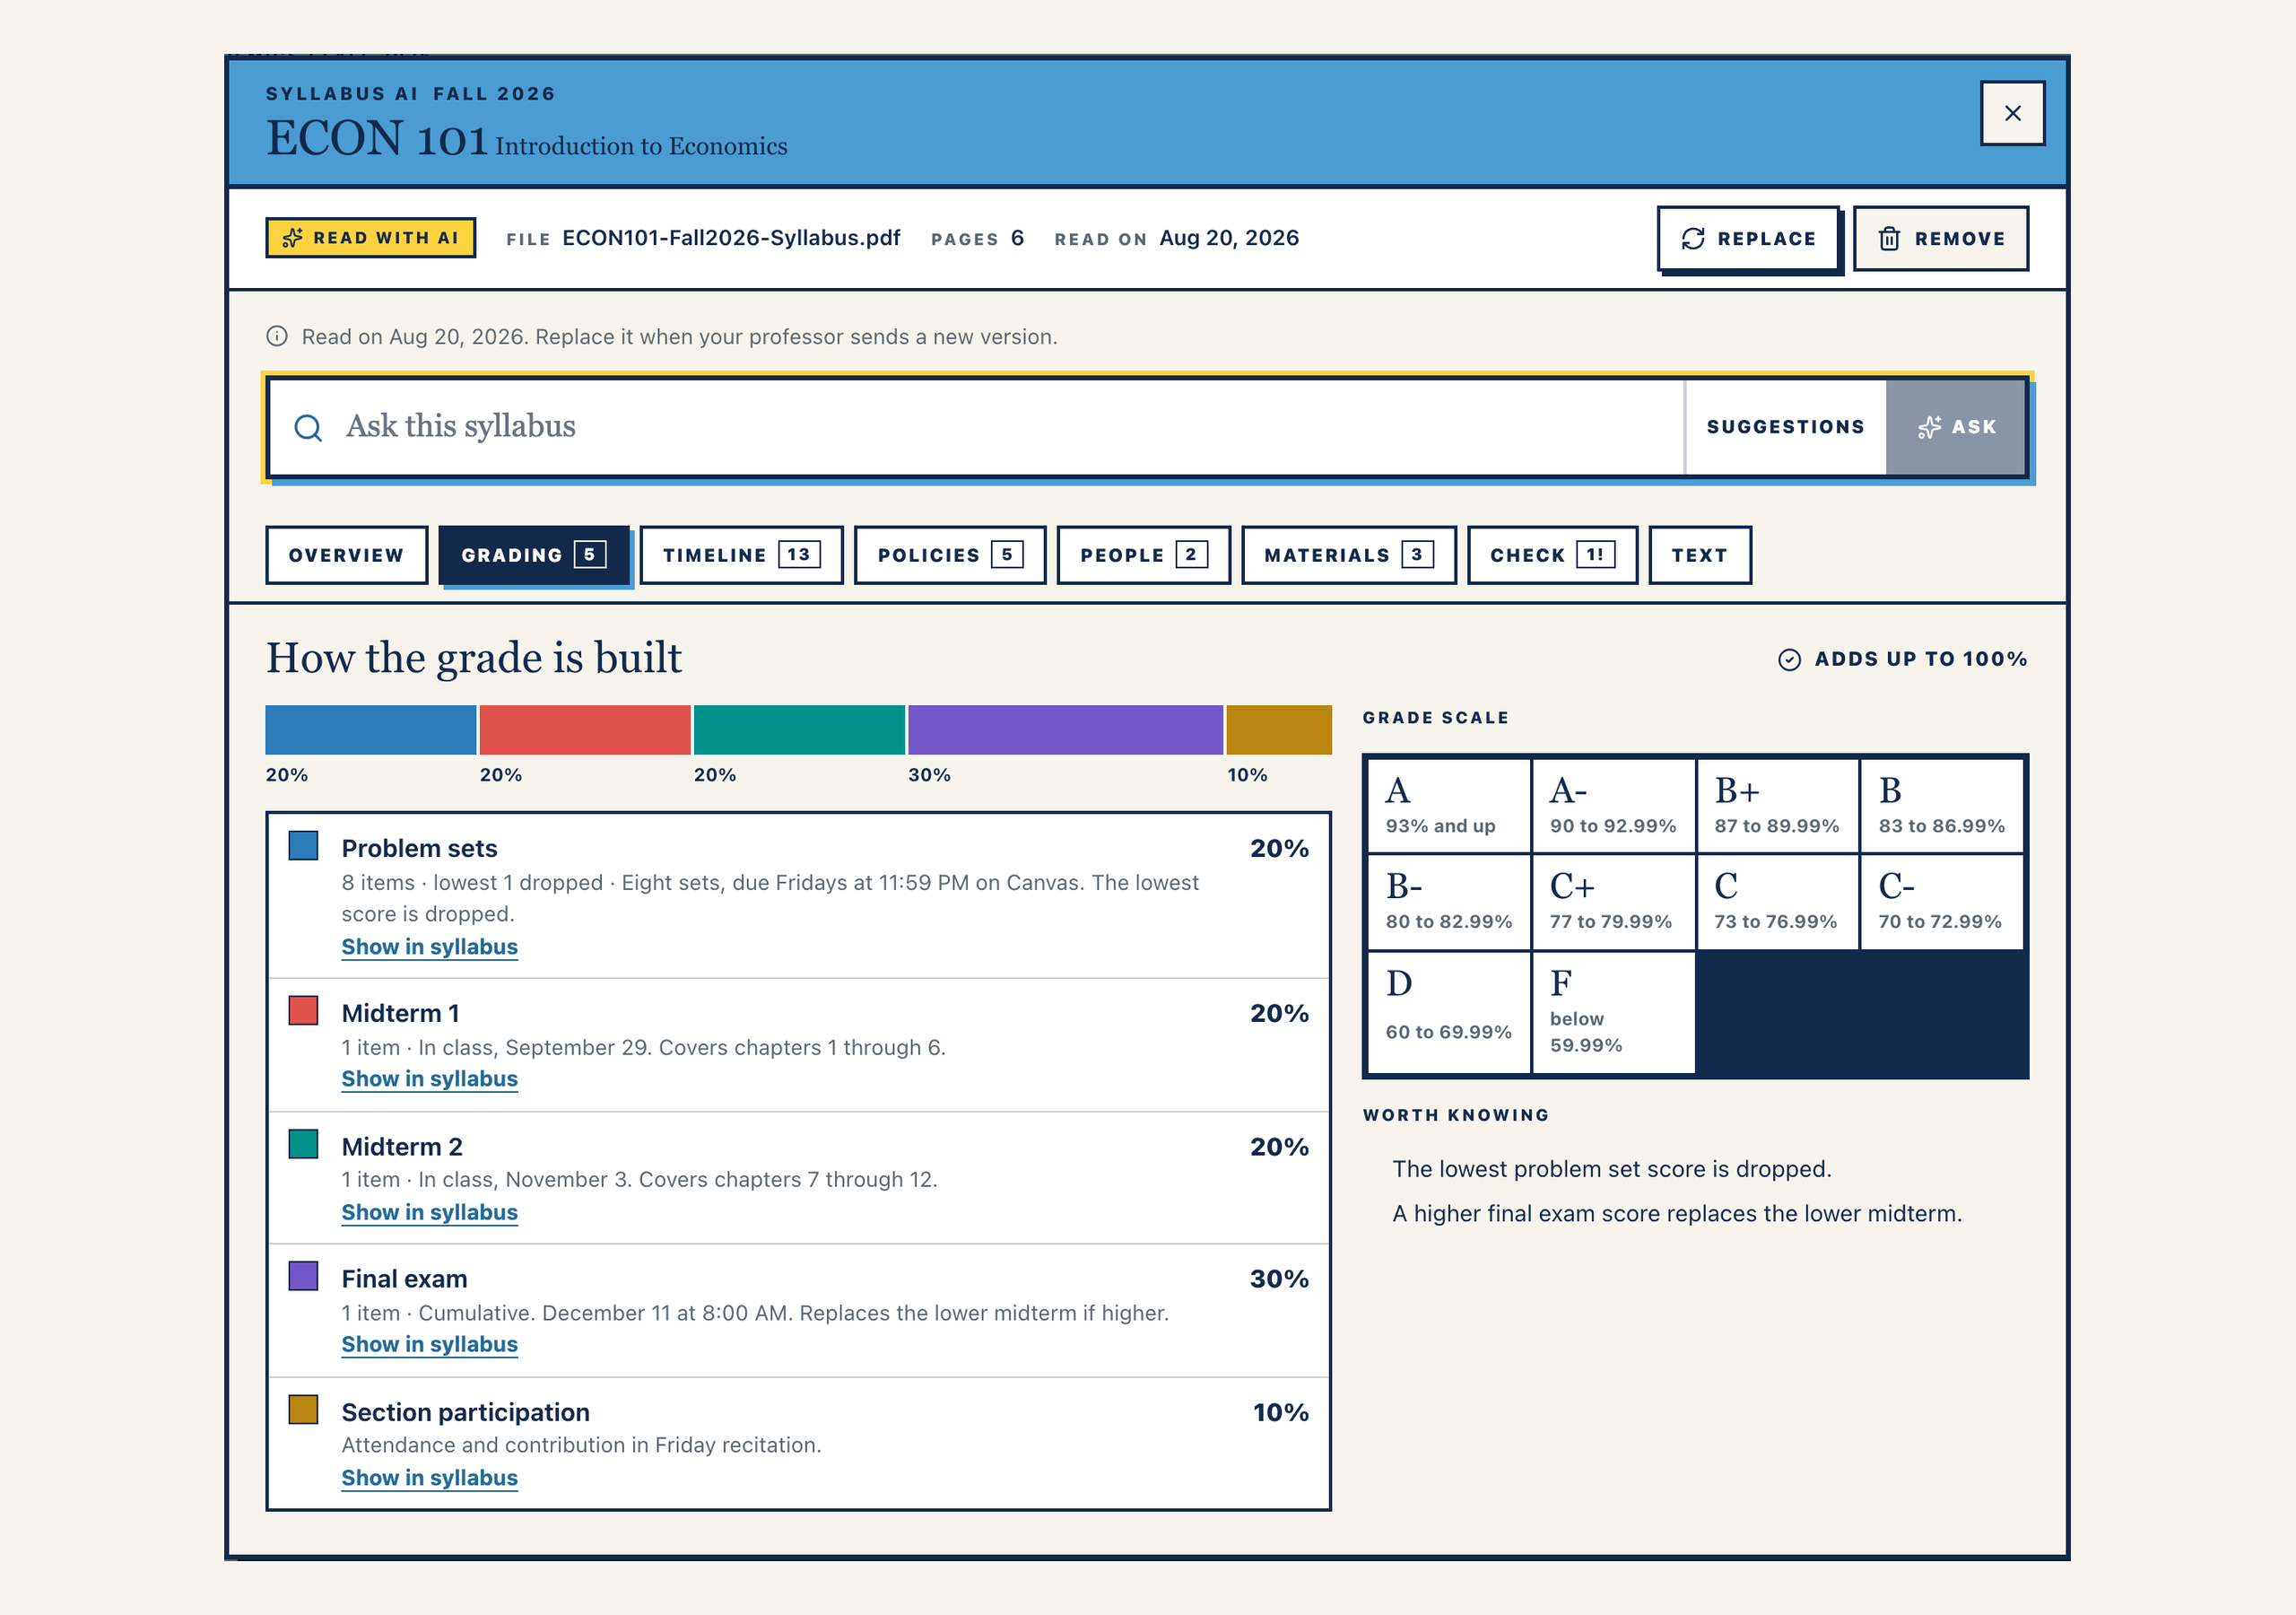Image resolution: width=2296 pixels, height=1615 pixels.
Task: Click the gold Section participation bar segment
Action: pyautogui.click(x=1279, y=729)
